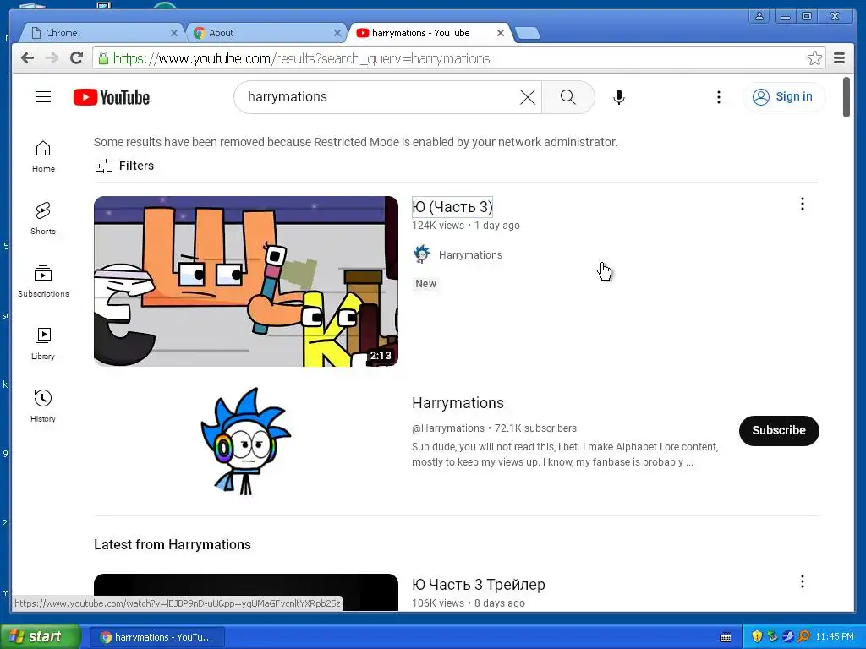Viewport: 866px width, 649px height.
Task: Click the 'Latest from Harrymations' heading
Action: pyautogui.click(x=173, y=545)
